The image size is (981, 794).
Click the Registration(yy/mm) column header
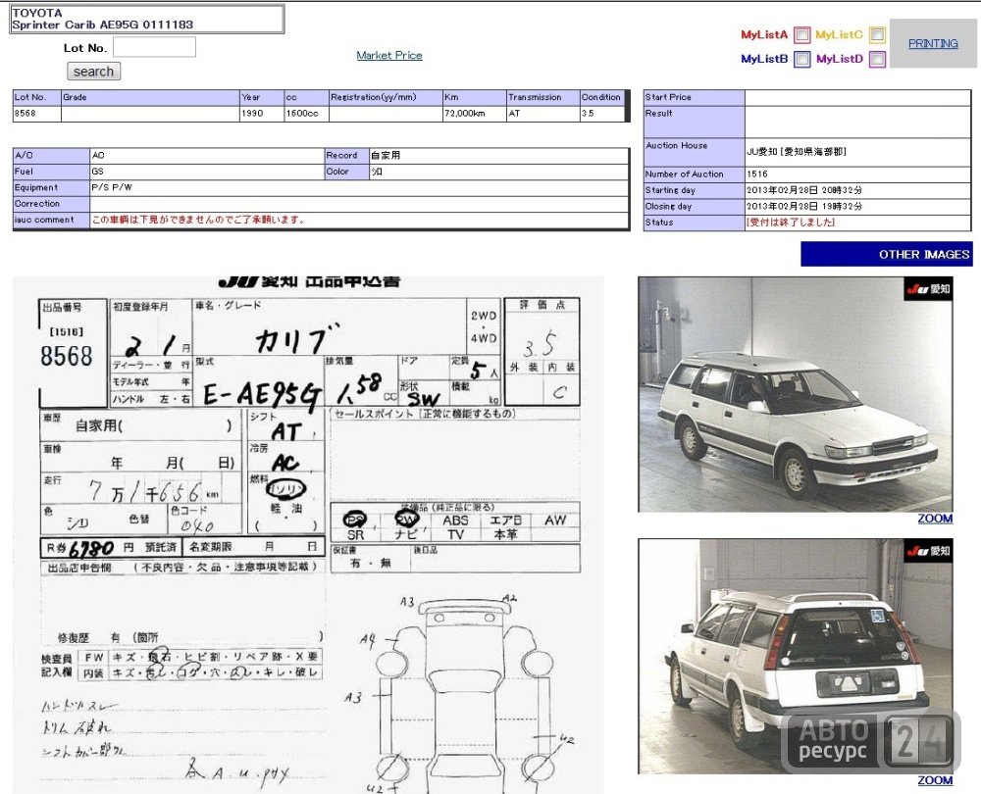tap(386, 97)
